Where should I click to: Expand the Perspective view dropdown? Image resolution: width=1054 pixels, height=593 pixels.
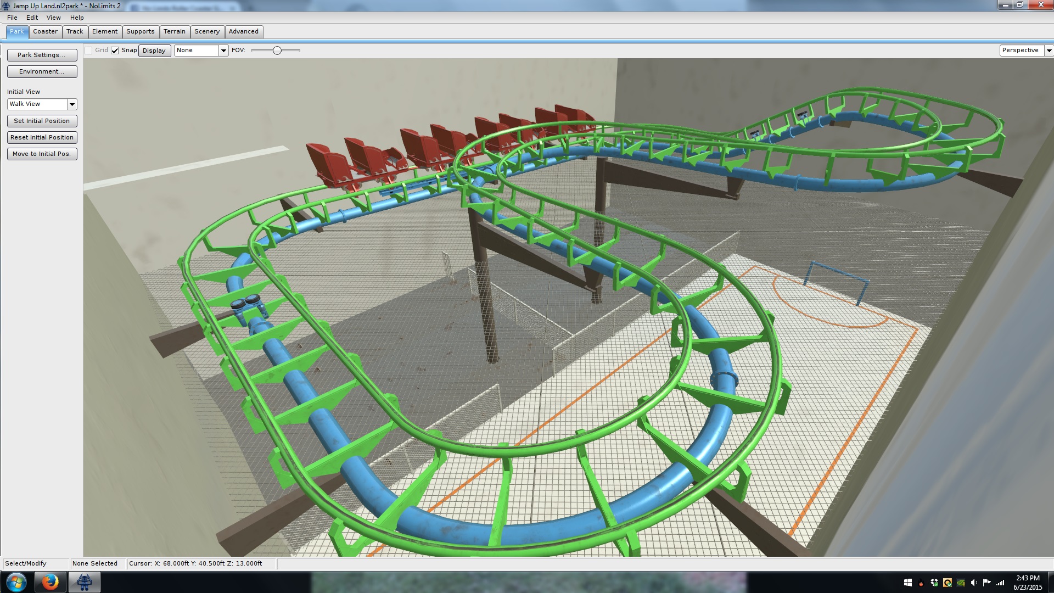1049,51
